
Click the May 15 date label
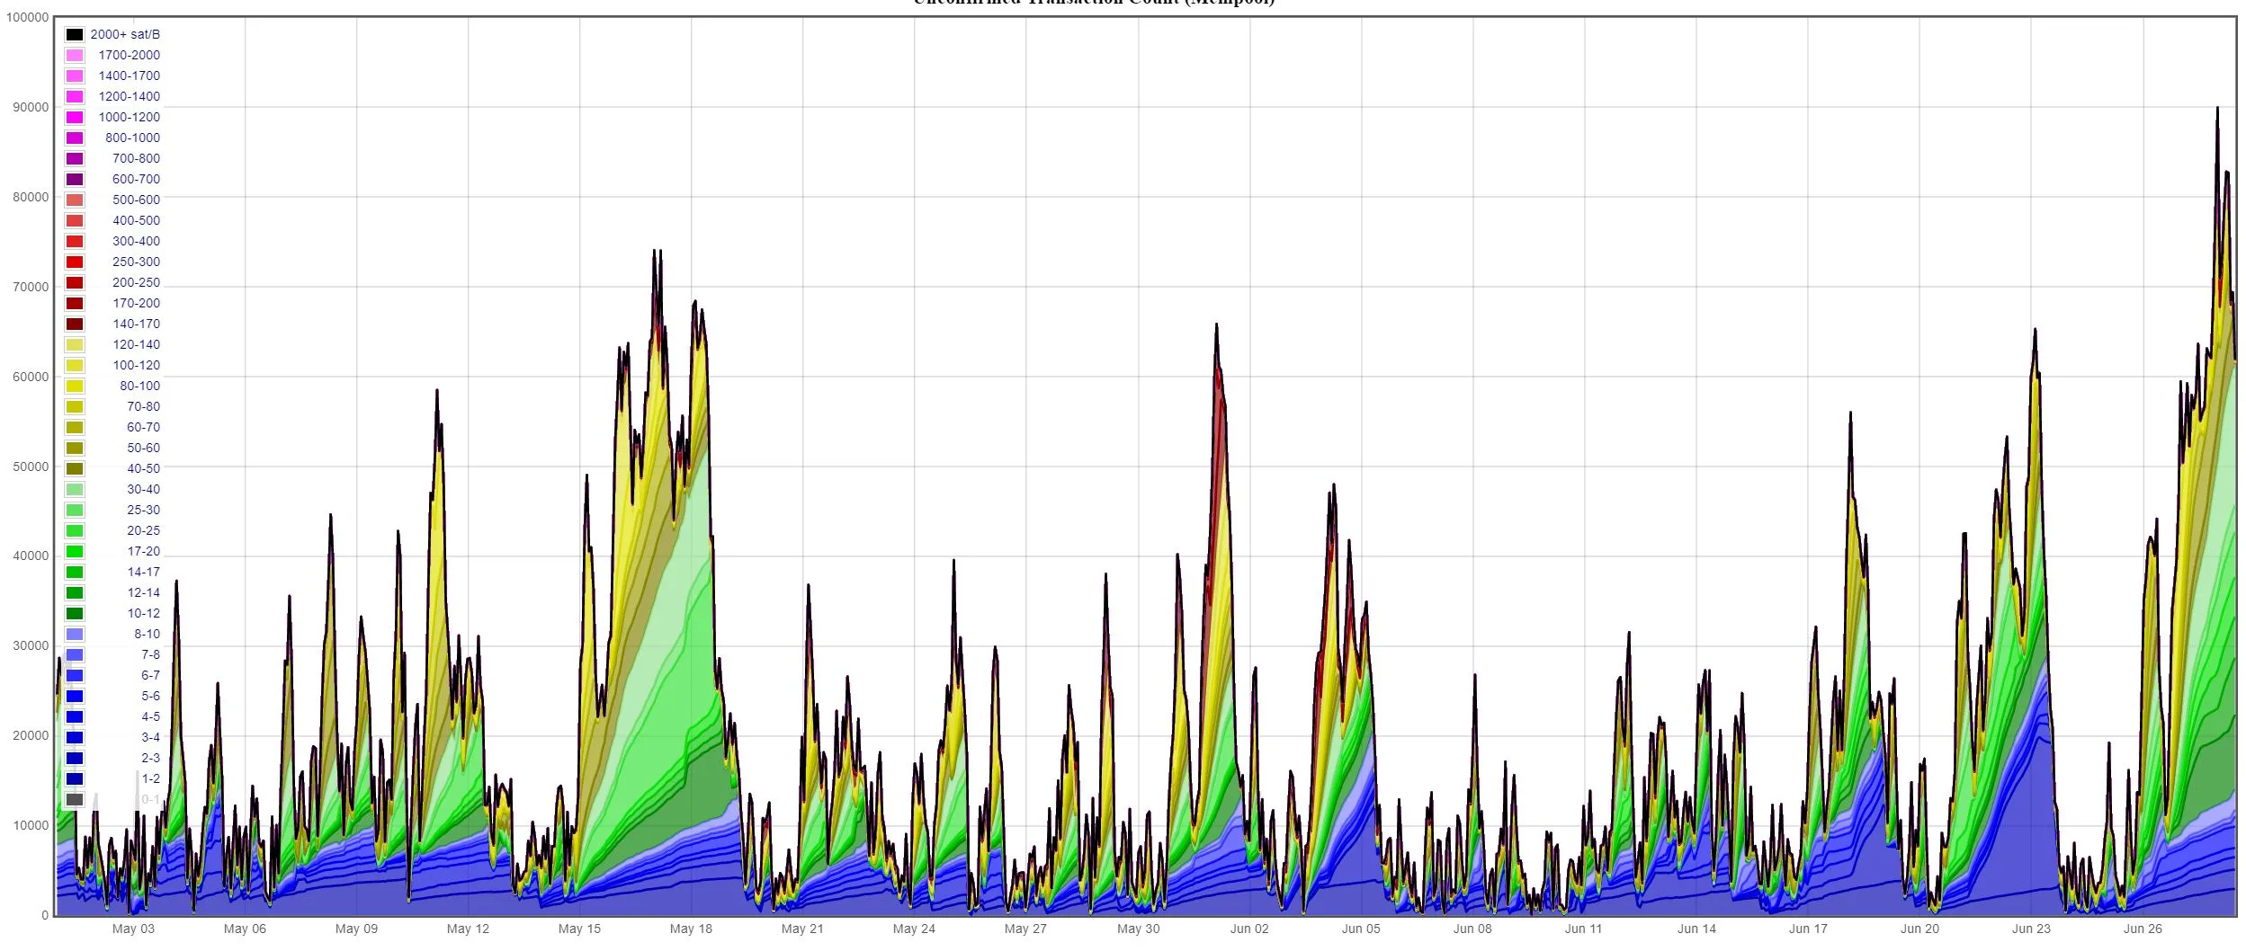(x=579, y=929)
